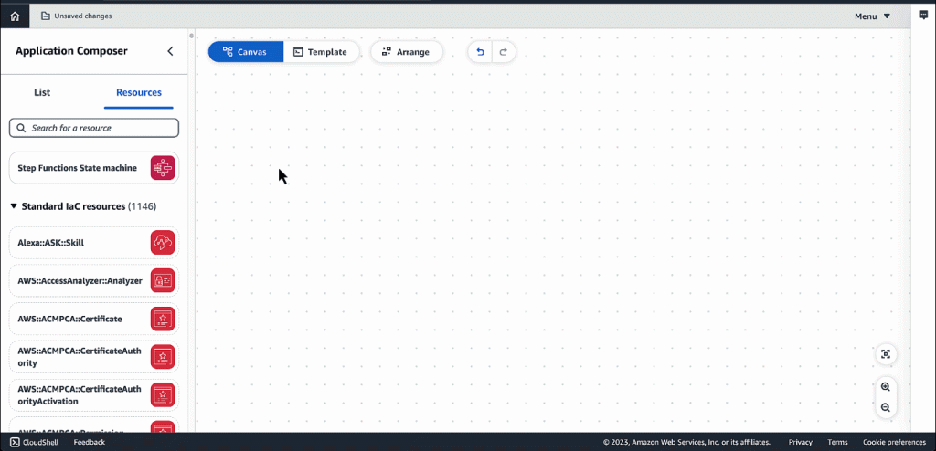This screenshot has width=936, height=451.
Task: Open the Menu dropdown
Action: tap(872, 16)
